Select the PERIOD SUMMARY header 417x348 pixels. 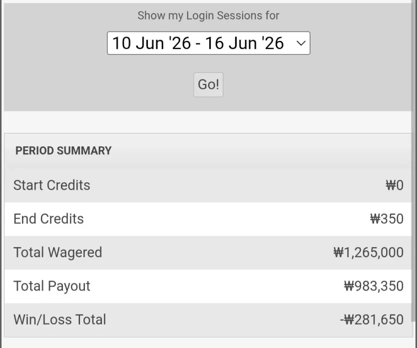coord(63,150)
